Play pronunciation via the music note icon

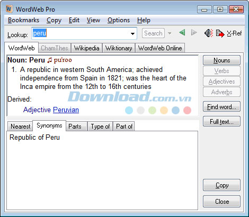pyautogui.click(x=49, y=60)
